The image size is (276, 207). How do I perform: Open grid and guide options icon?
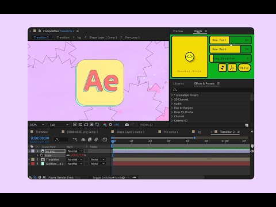97,125
